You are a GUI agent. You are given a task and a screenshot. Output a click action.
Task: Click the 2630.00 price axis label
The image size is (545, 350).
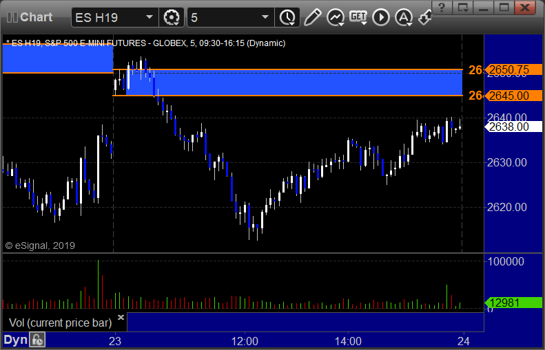coord(507,162)
